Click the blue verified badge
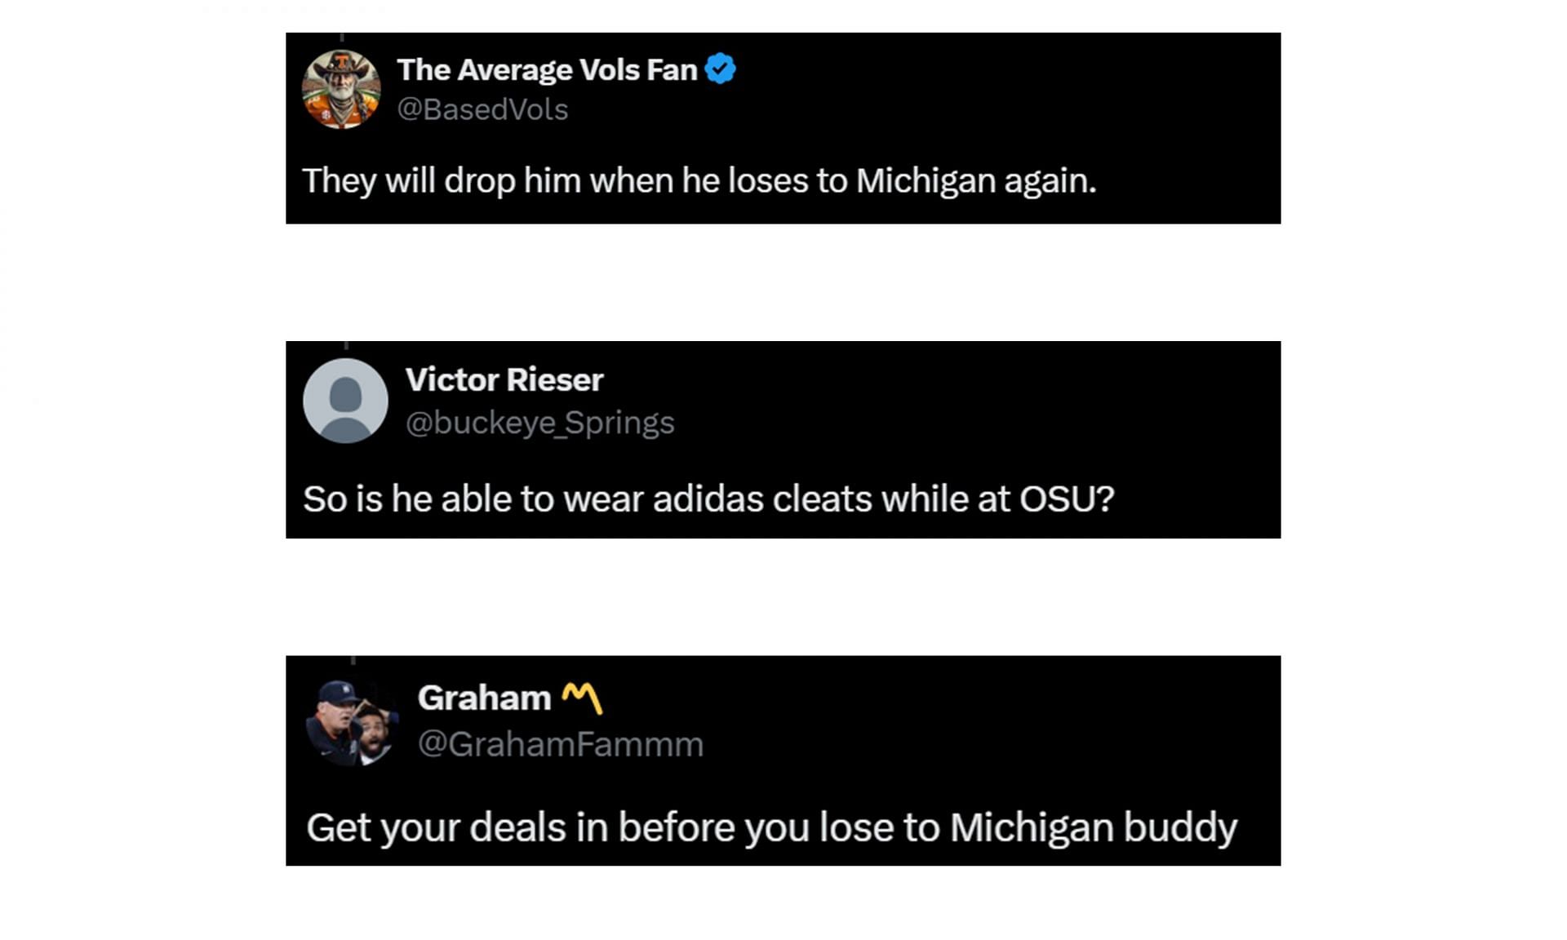Screen dimensions: 1567x940 tap(720, 69)
